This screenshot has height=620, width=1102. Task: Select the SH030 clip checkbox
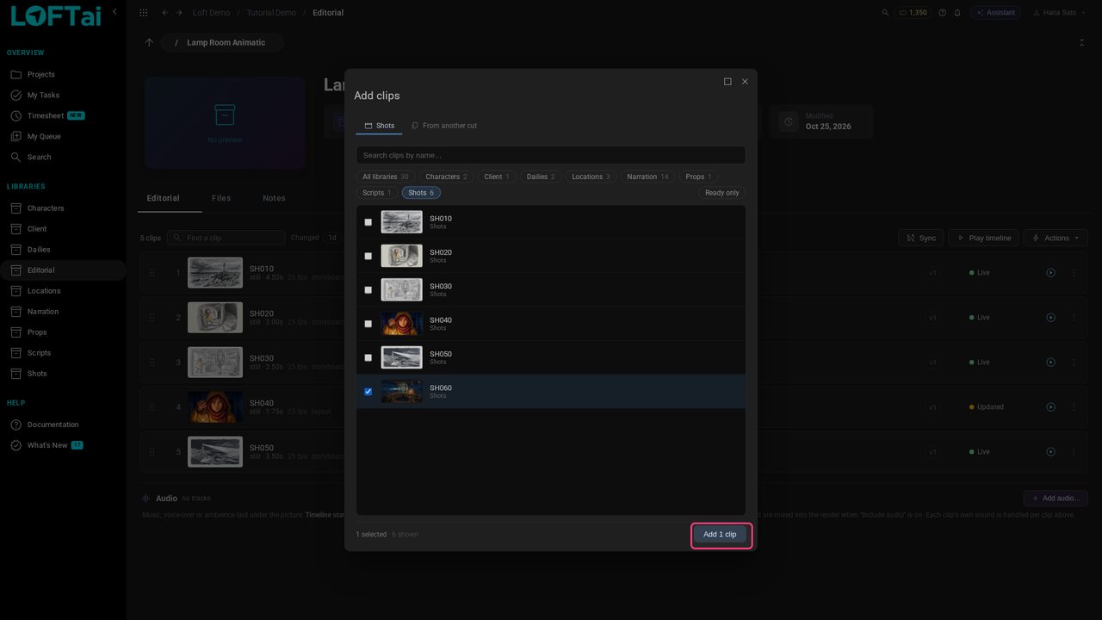tap(368, 290)
